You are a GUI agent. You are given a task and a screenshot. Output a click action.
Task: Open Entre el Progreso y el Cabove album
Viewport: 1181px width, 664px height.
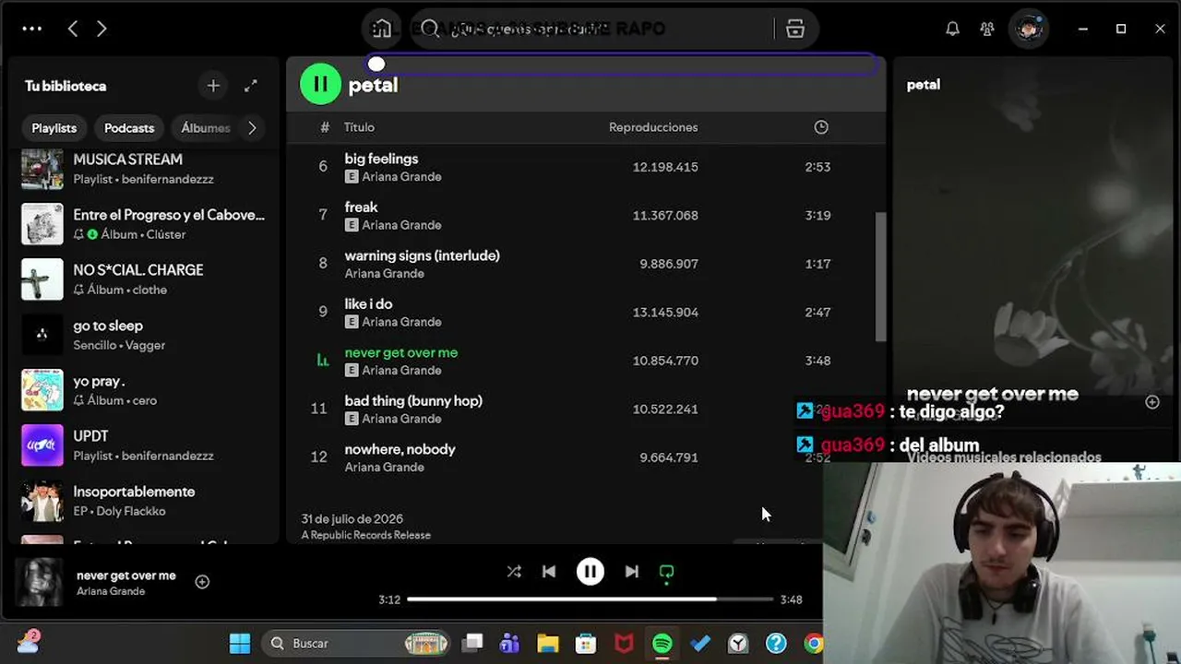[143, 224]
